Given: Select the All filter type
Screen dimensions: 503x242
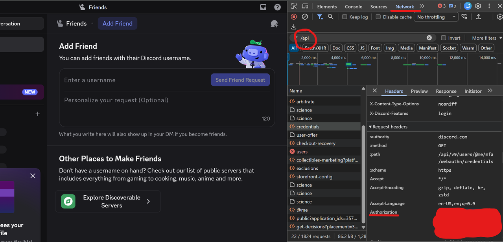Looking at the screenshot, I should (x=294, y=48).
